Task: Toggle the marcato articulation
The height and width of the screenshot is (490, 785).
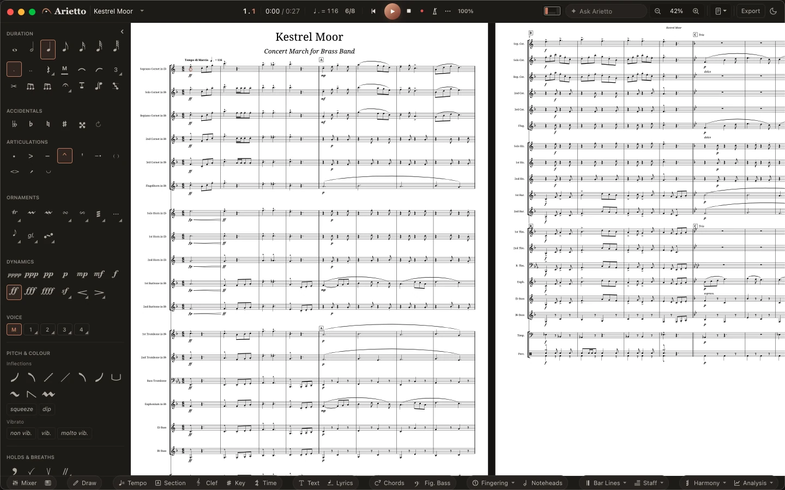Action: point(65,156)
